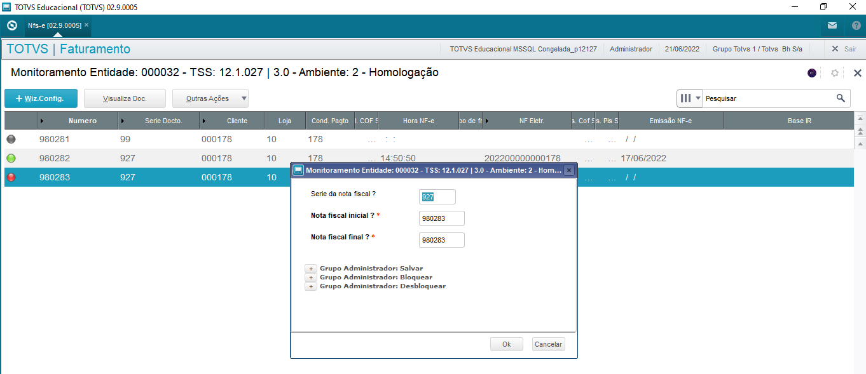Image resolution: width=866 pixels, height=374 pixels.
Task: Click Nota fiscal final input field
Action: tap(442, 240)
